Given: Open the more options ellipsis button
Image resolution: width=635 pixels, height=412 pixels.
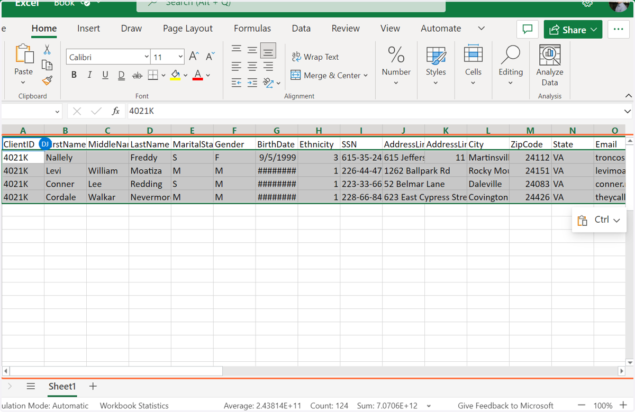Looking at the screenshot, I should pyautogui.click(x=619, y=30).
